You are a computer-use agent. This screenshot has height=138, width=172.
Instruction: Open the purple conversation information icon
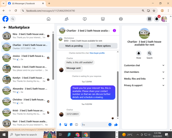[x=114, y=31]
